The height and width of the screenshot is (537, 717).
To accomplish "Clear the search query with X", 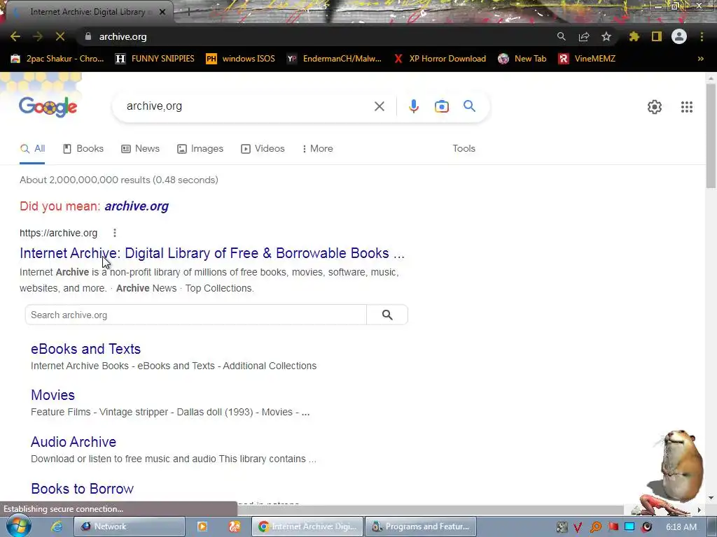I will [x=379, y=106].
